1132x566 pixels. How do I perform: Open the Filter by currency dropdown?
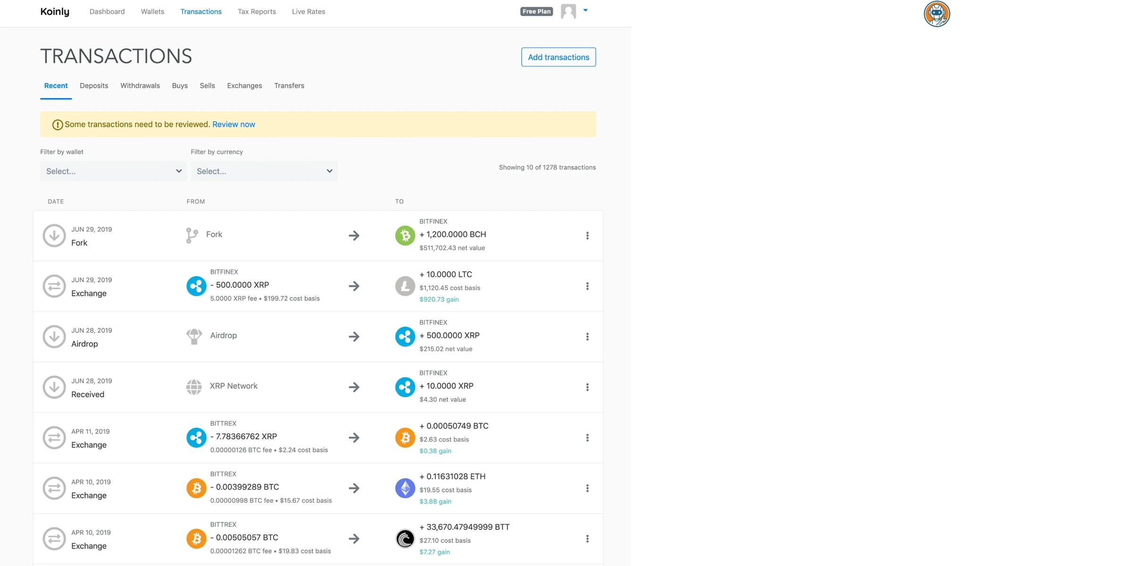(x=264, y=171)
